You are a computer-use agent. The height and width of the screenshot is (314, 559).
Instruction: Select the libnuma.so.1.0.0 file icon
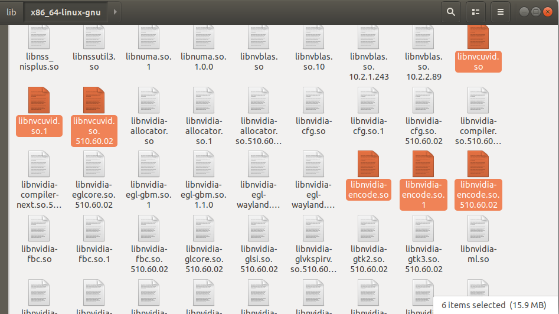pos(204,37)
